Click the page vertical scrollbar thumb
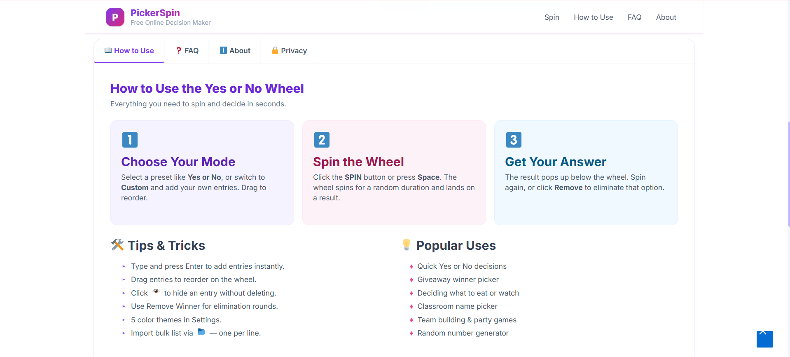The width and height of the screenshot is (790, 357). tap(788, 174)
